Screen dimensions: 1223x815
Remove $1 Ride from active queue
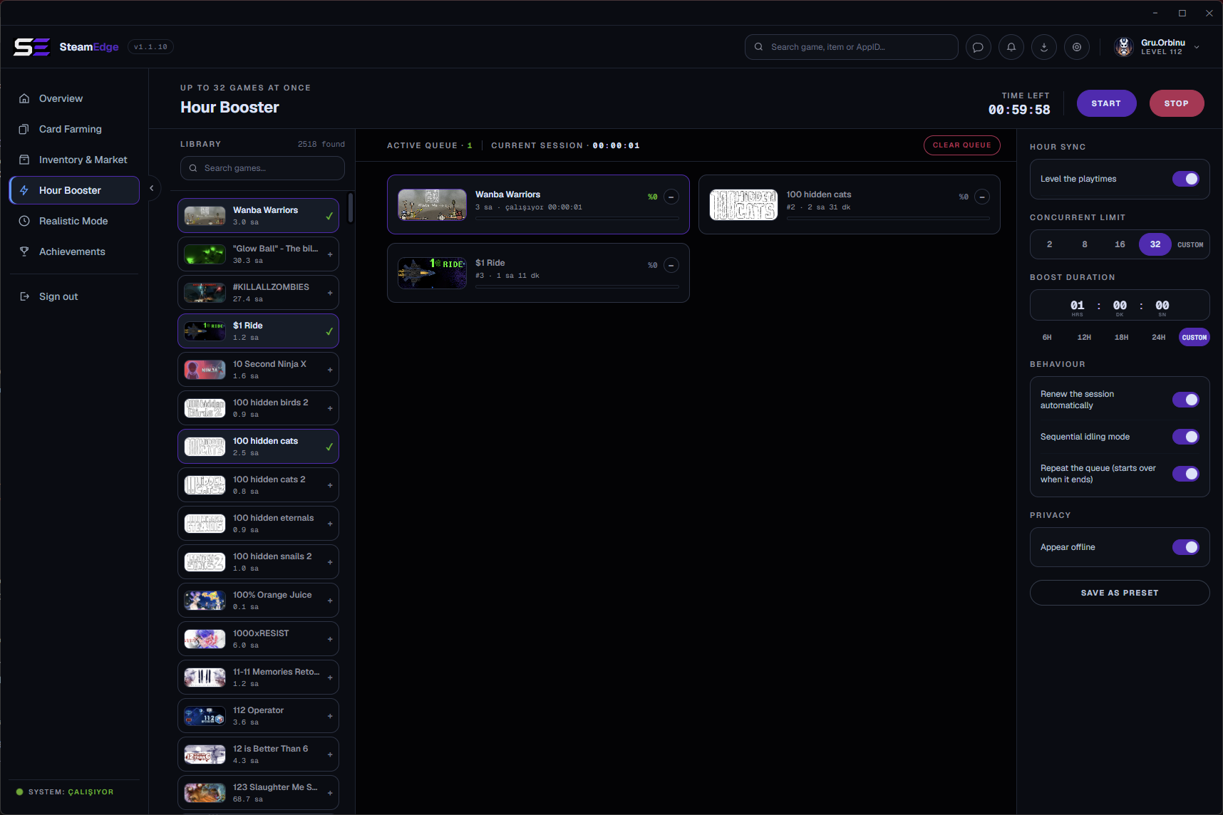point(671,265)
